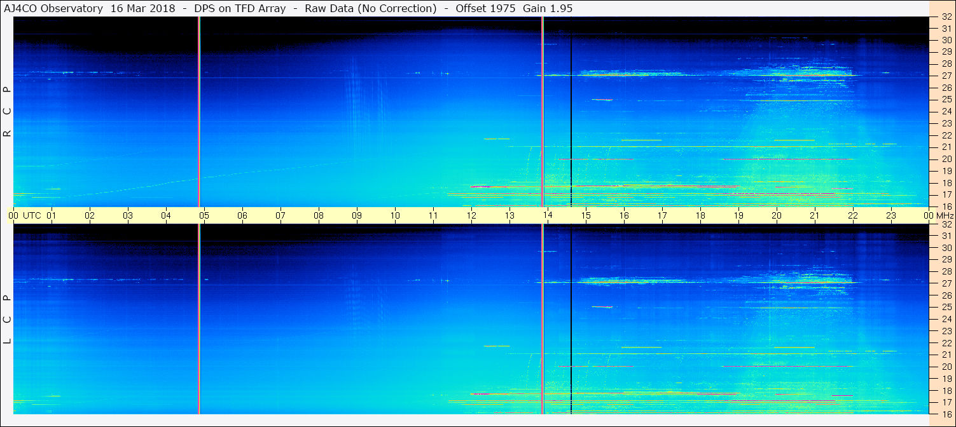
Task: Click the 22 MHz label of the LCP panel
Action: pos(946,343)
